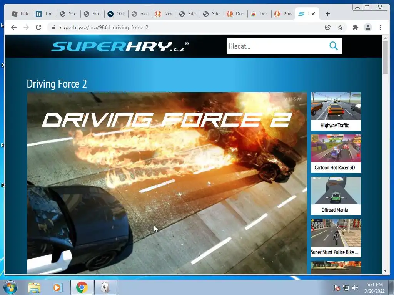394x295 pixels.
Task: Click the page scrollbar down arrow
Action: (385, 271)
